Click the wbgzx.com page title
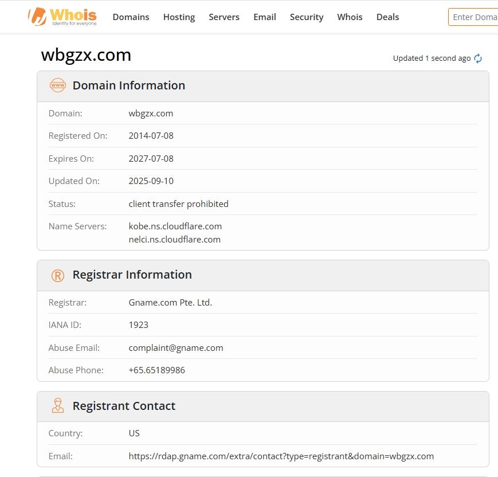Screen dimensions: 498x477 (86, 55)
